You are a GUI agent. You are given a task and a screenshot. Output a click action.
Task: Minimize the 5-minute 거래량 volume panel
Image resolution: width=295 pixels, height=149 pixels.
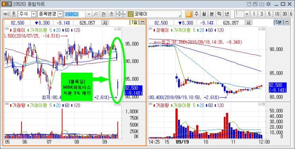tap(260, 104)
